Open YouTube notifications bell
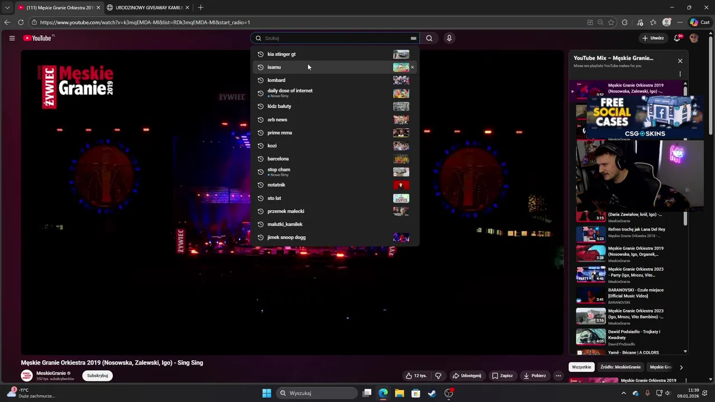Viewport: 715px width, 402px height. point(677,38)
